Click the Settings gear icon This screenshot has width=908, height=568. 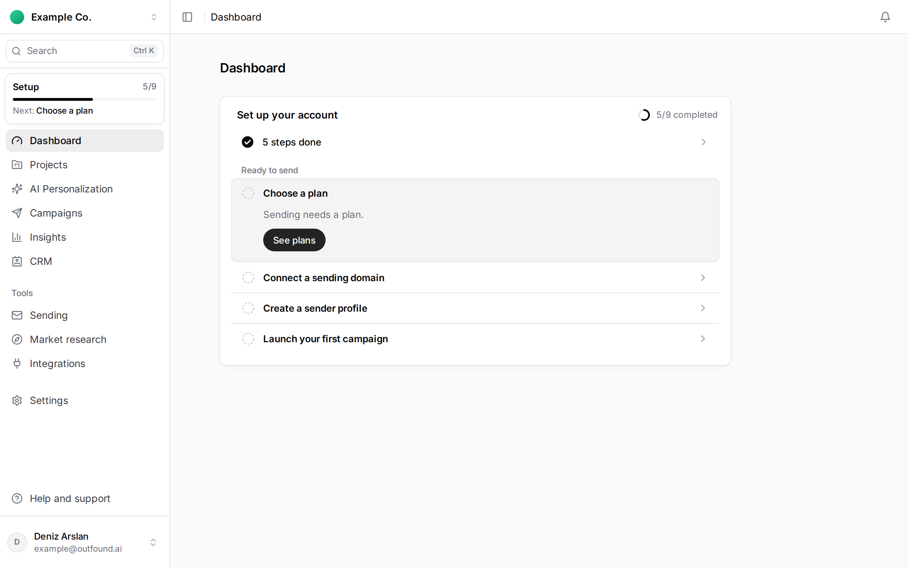point(17,400)
